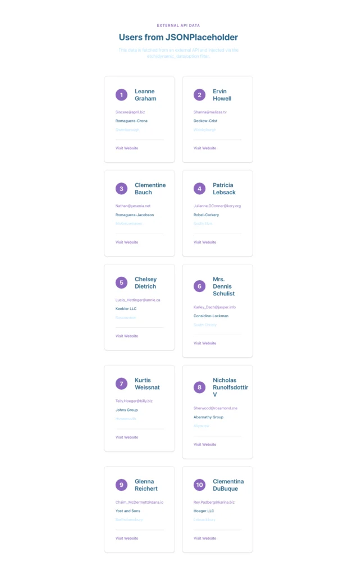Click the number 4 badge for Patricia Lebsack
This screenshot has width=357, height=575.
pyautogui.click(x=199, y=189)
